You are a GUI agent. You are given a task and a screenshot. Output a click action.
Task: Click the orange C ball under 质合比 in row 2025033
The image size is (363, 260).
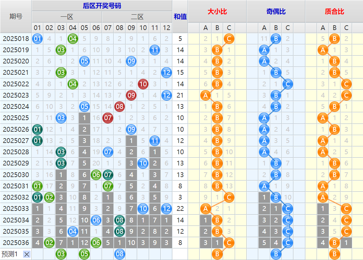(346, 208)
